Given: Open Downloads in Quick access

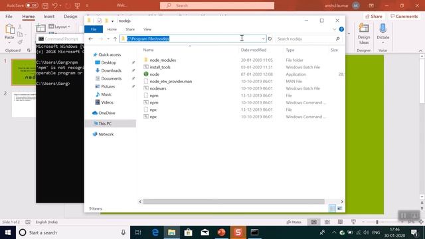Looking at the screenshot, I should [x=111, y=70].
